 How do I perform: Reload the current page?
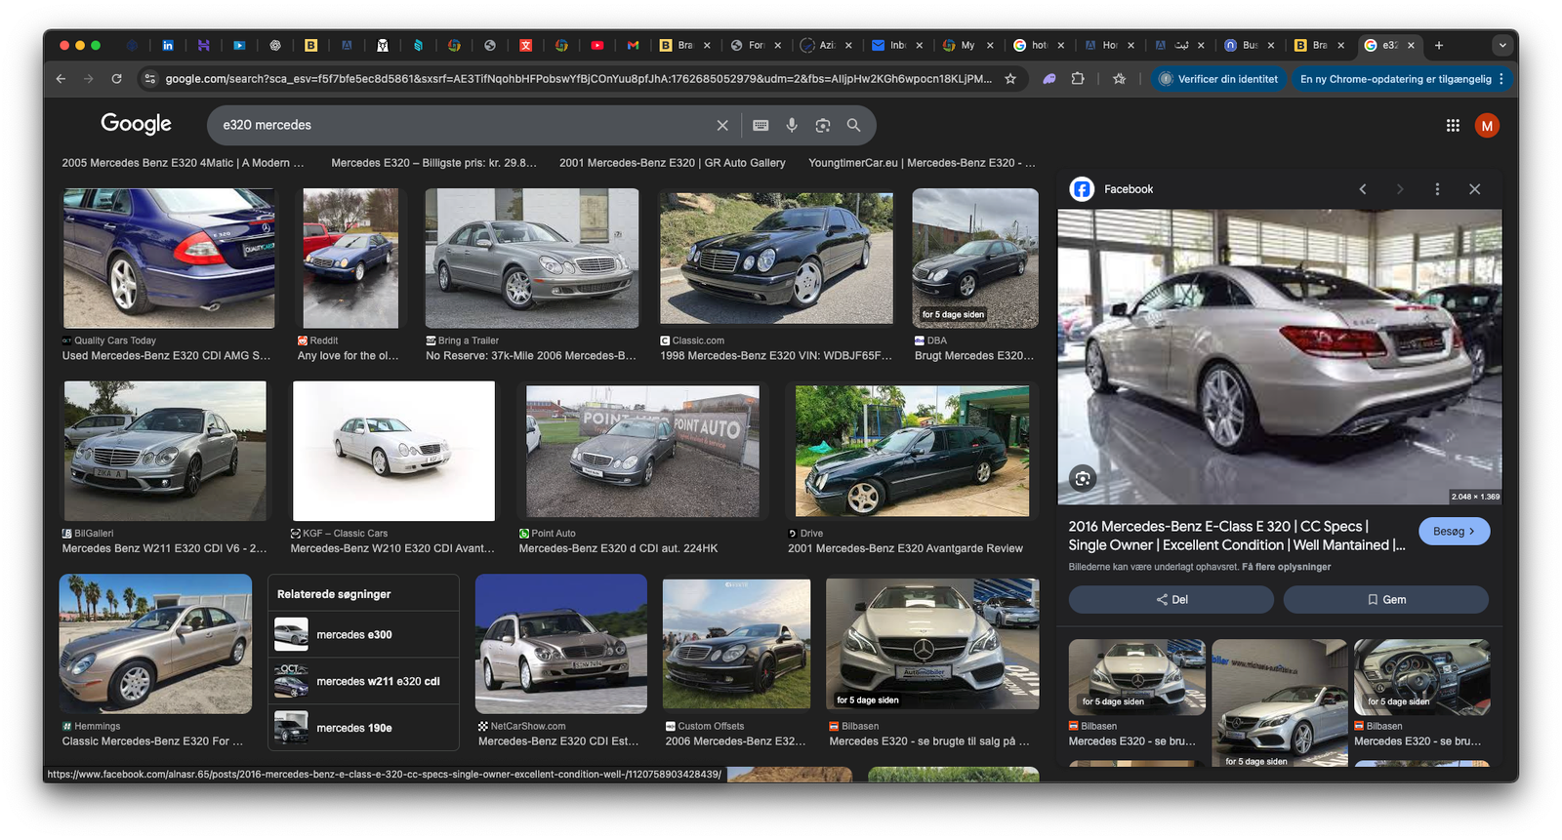[116, 79]
